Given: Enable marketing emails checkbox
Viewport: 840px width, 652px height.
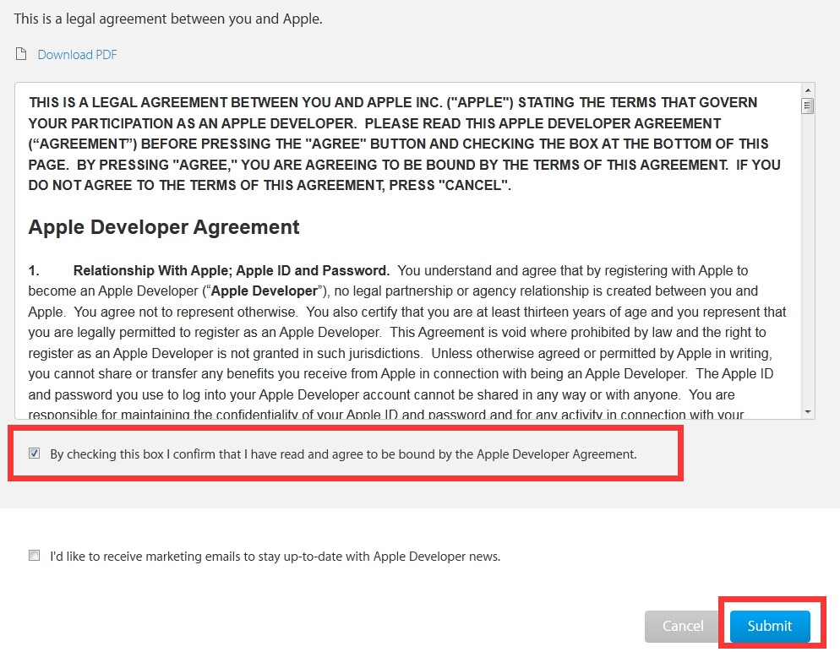Looking at the screenshot, I should (35, 555).
